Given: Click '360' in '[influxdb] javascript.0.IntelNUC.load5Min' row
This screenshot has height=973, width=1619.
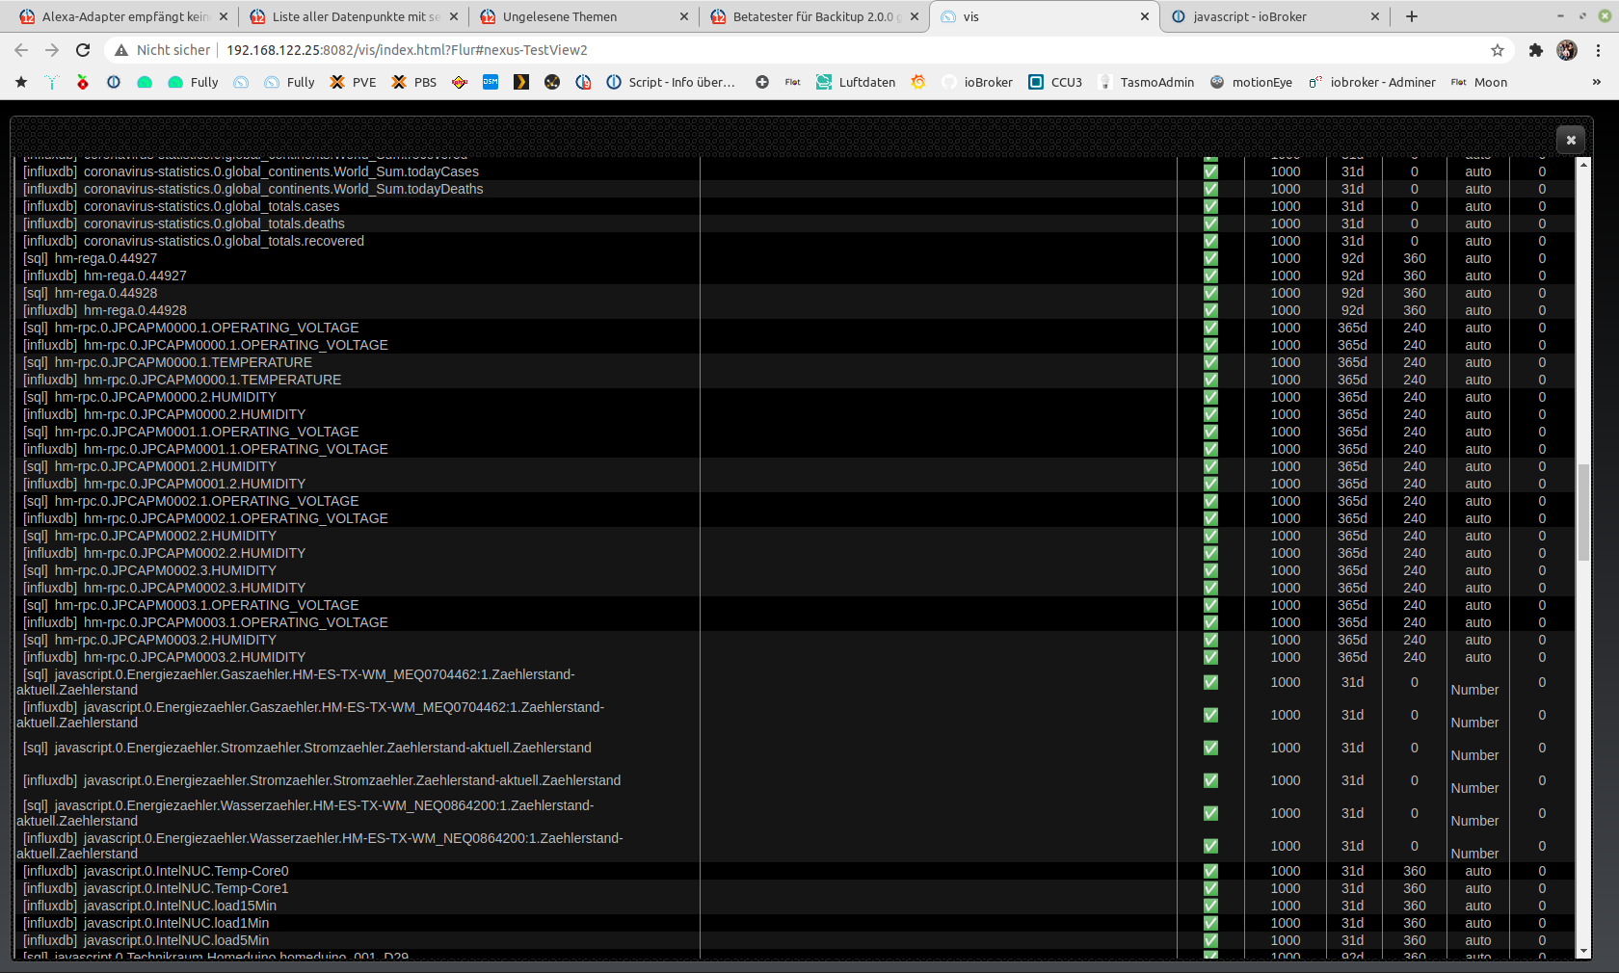Looking at the screenshot, I should click(x=1415, y=940).
